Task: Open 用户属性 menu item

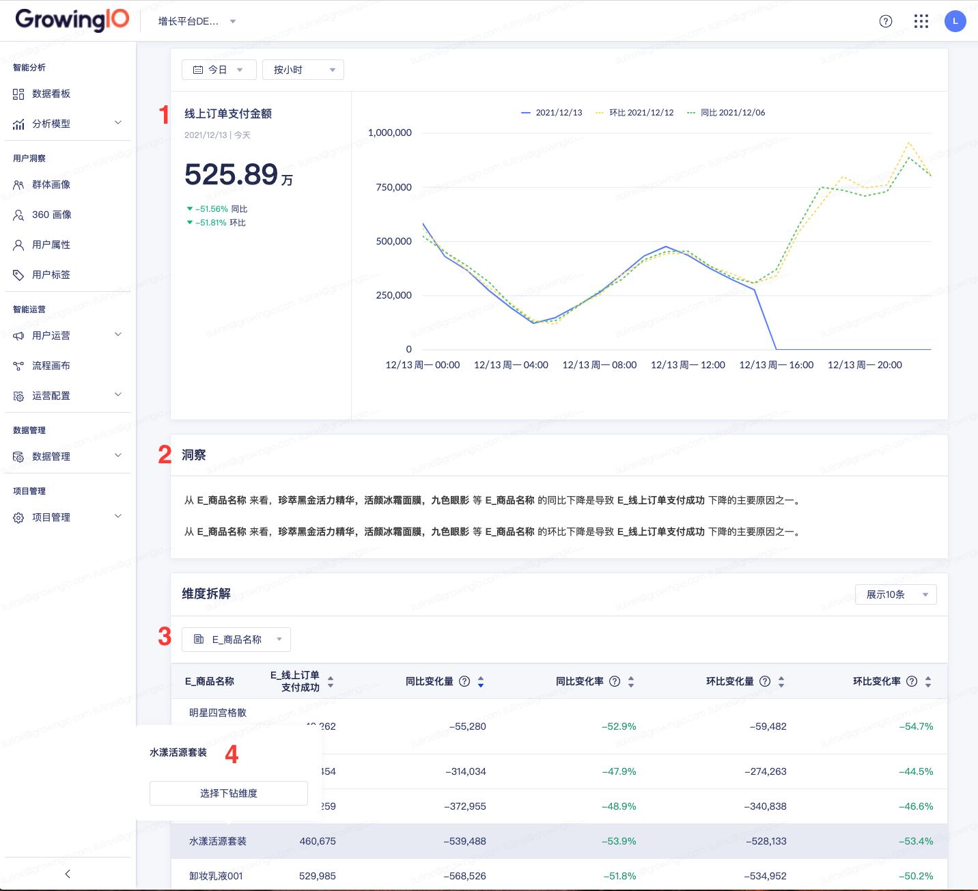Action: tap(51, 245)
